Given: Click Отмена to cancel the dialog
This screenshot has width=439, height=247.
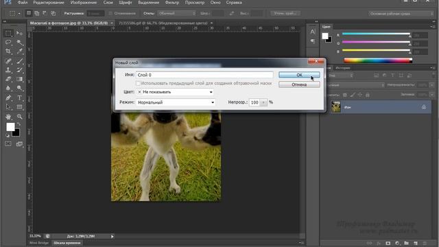Looking at the screenshot, I should pos(299,84).
